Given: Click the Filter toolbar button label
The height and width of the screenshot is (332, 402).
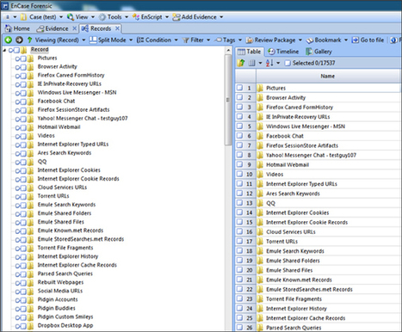Looking at the screenshot, I should pos(197,40).
